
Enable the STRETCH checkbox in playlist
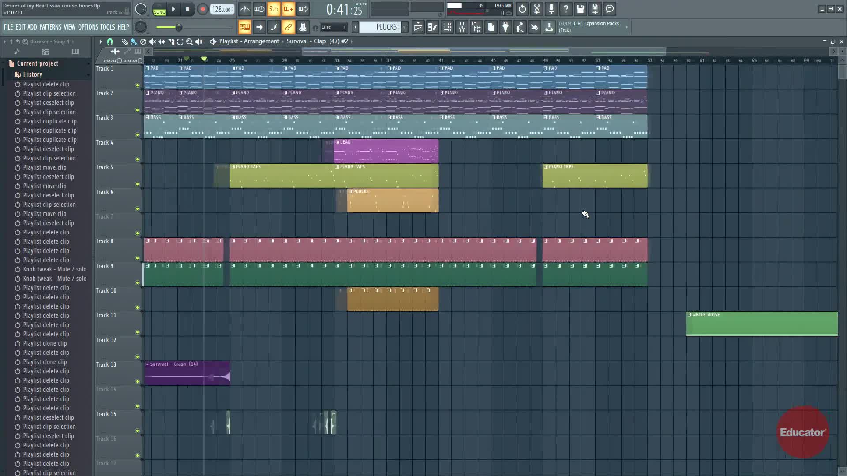[140, 60]
